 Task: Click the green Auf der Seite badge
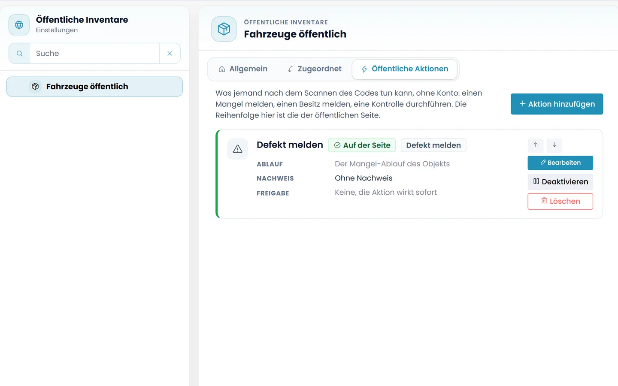[x=362, y=145]
